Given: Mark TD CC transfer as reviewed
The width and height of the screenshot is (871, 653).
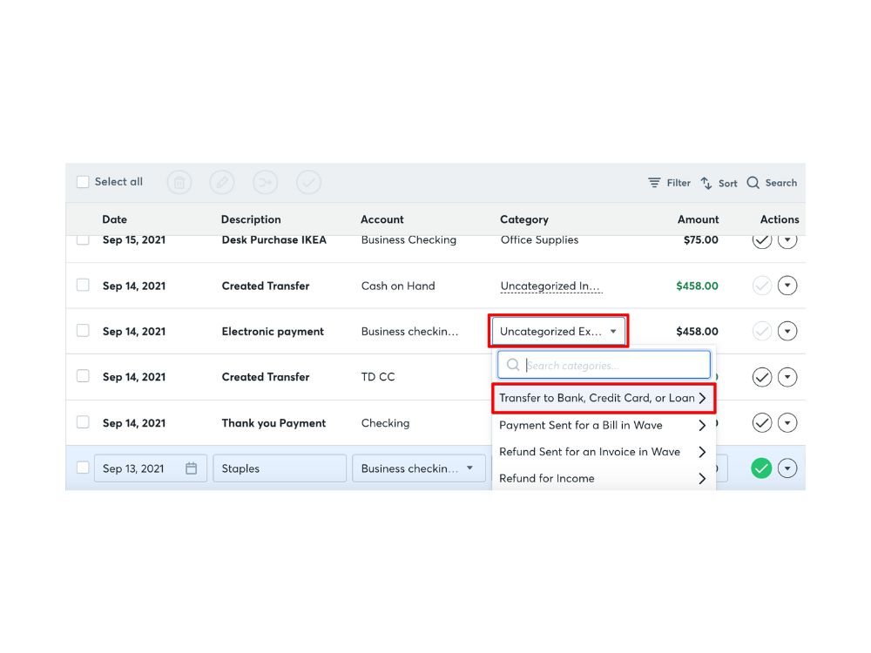Looking at the screenshot, I should point(761,377).
